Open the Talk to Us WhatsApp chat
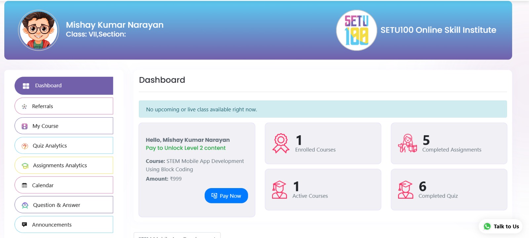Image resolution: width=529 pixels, height=238 pixels. click(x=501, y=226)
